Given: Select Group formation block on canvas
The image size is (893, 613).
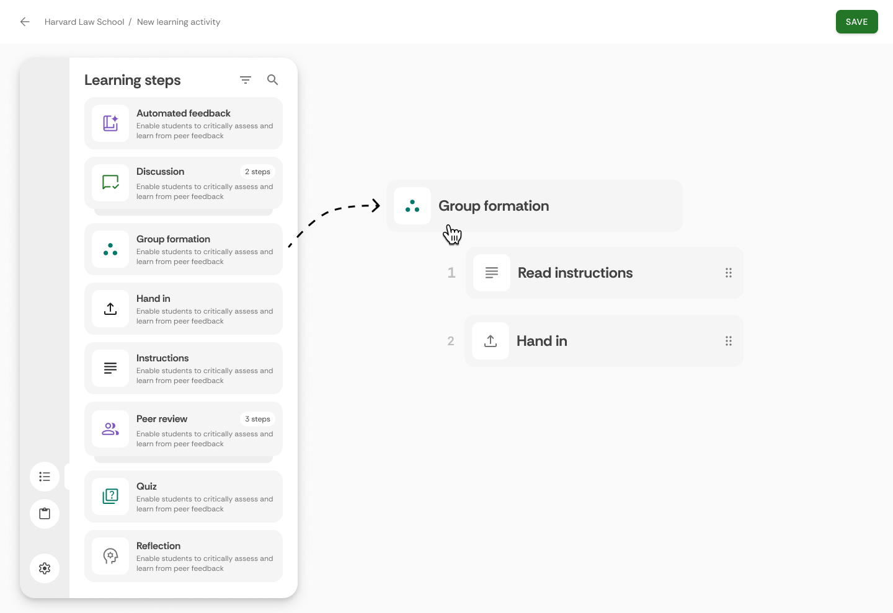Looking at the screenshot, I should (x=535, y=206).
